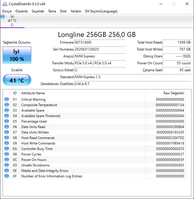Click the status orb for Media and Data Integrity Errors

[x=7, y=170]
